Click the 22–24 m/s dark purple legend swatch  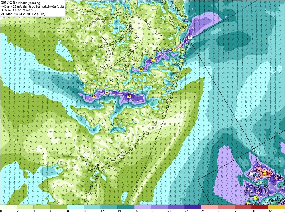[x=193, y=207]
